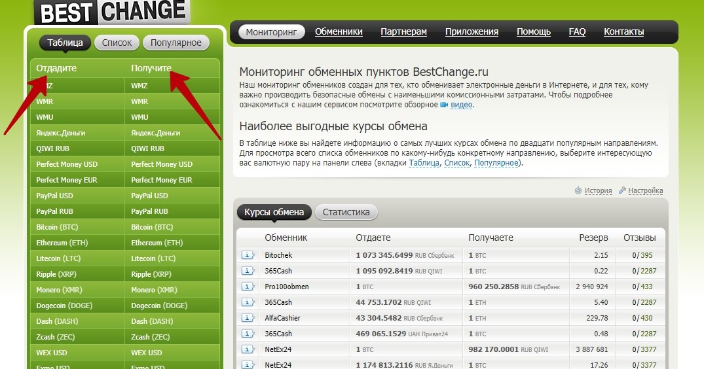This screenshot has height=369, width=704.
Task: Open the Помощь menu item
Action: (533, 32)
